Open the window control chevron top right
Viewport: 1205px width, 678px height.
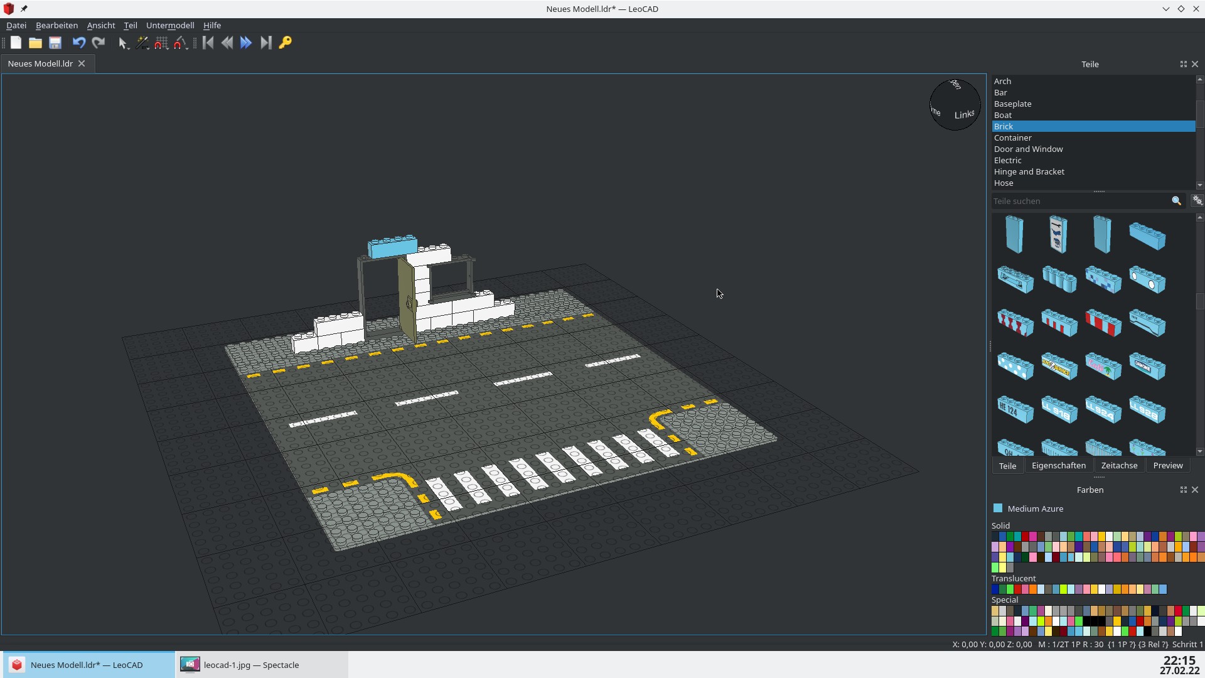click(1165, 9)
